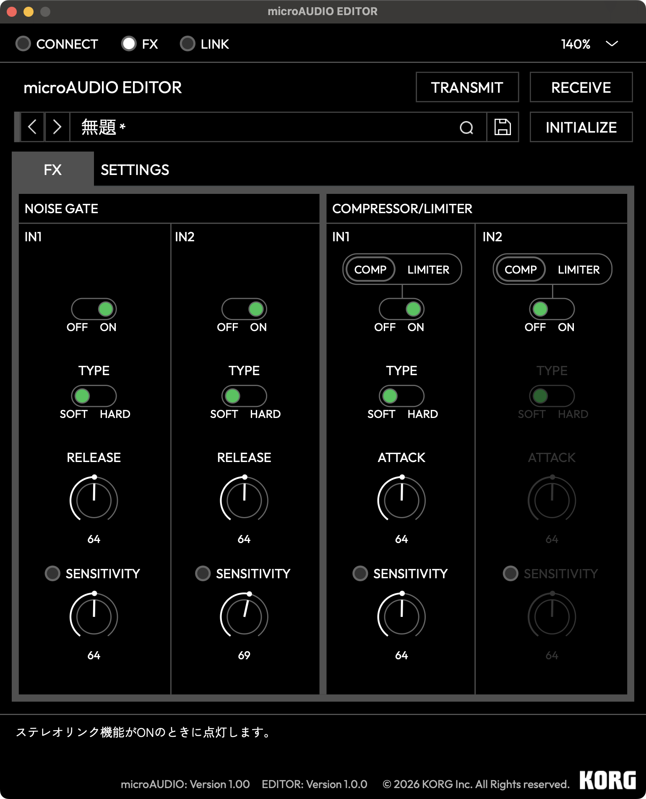Click Compressor IN1 SENSITIVITY indicator circle
646x799 pixels.
(x=360, y=573)
